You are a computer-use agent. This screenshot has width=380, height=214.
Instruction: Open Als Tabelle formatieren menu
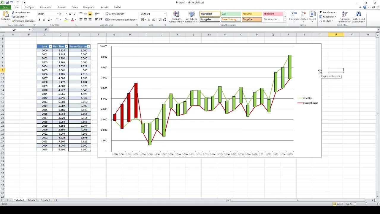[191, 17]
